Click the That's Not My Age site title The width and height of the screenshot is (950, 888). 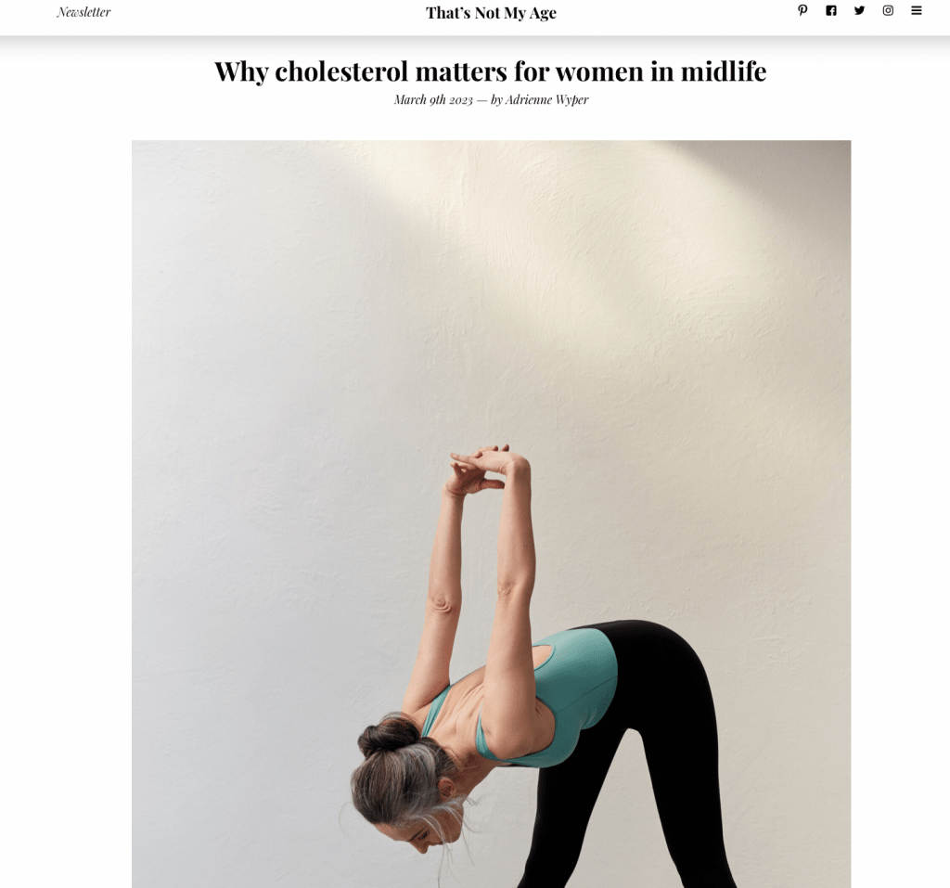[491, 13]
